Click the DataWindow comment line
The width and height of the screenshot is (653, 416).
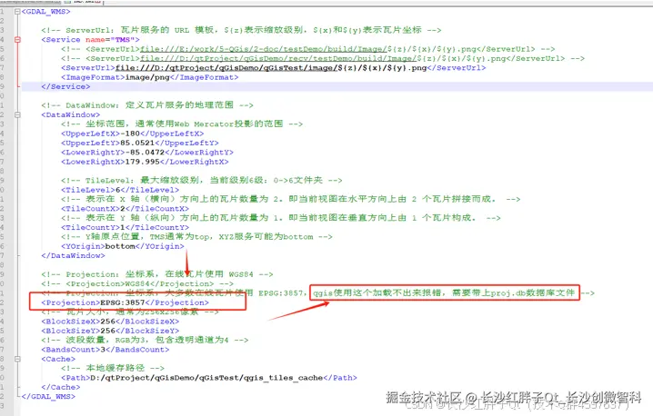[x=147, y=105]
